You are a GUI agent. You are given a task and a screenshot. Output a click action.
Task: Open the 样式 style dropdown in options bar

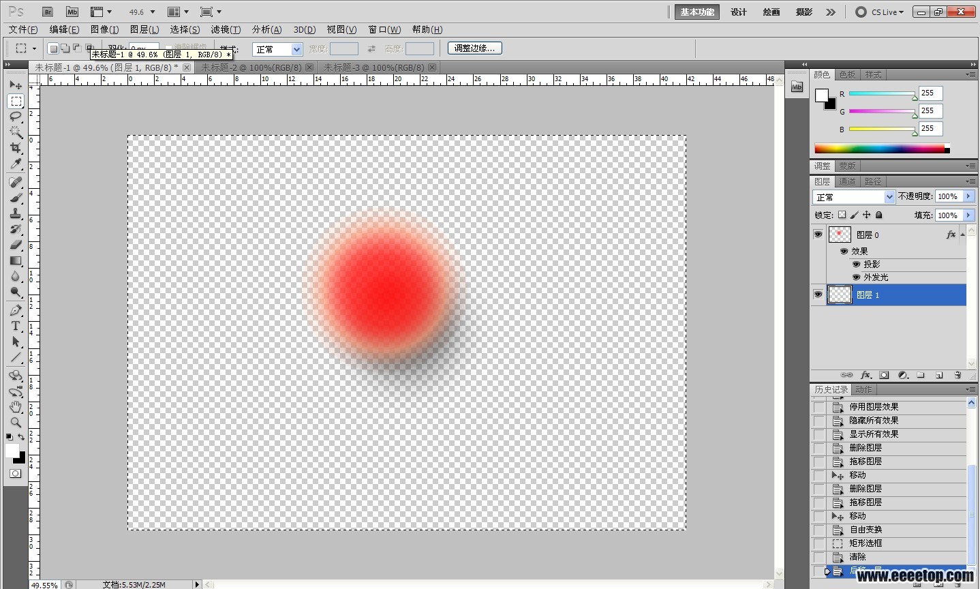pyautogui.click(x=277, y=49)
